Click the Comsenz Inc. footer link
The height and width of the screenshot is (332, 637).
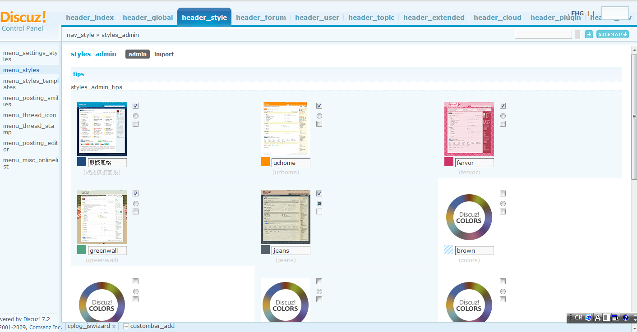click(x=46, y=327)
